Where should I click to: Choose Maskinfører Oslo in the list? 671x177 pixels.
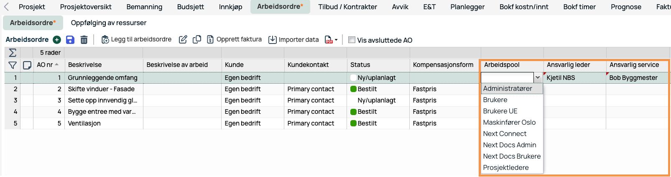click(509, 122)
